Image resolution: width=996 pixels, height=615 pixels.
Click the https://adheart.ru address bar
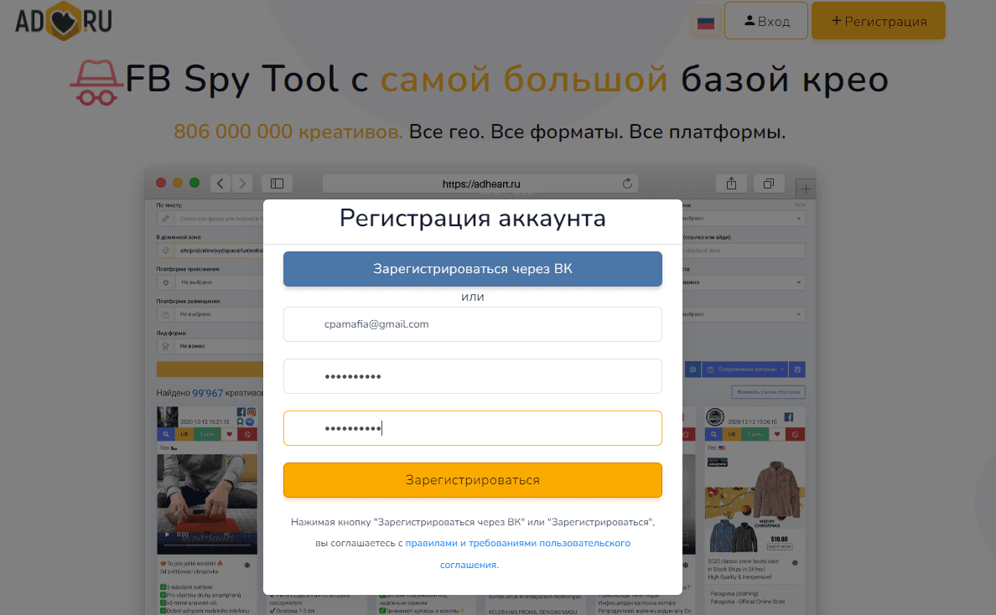click(x=481, y=183)
